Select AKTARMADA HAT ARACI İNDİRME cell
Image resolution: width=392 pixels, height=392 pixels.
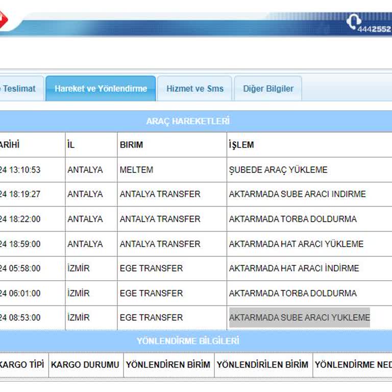[309, 268]
